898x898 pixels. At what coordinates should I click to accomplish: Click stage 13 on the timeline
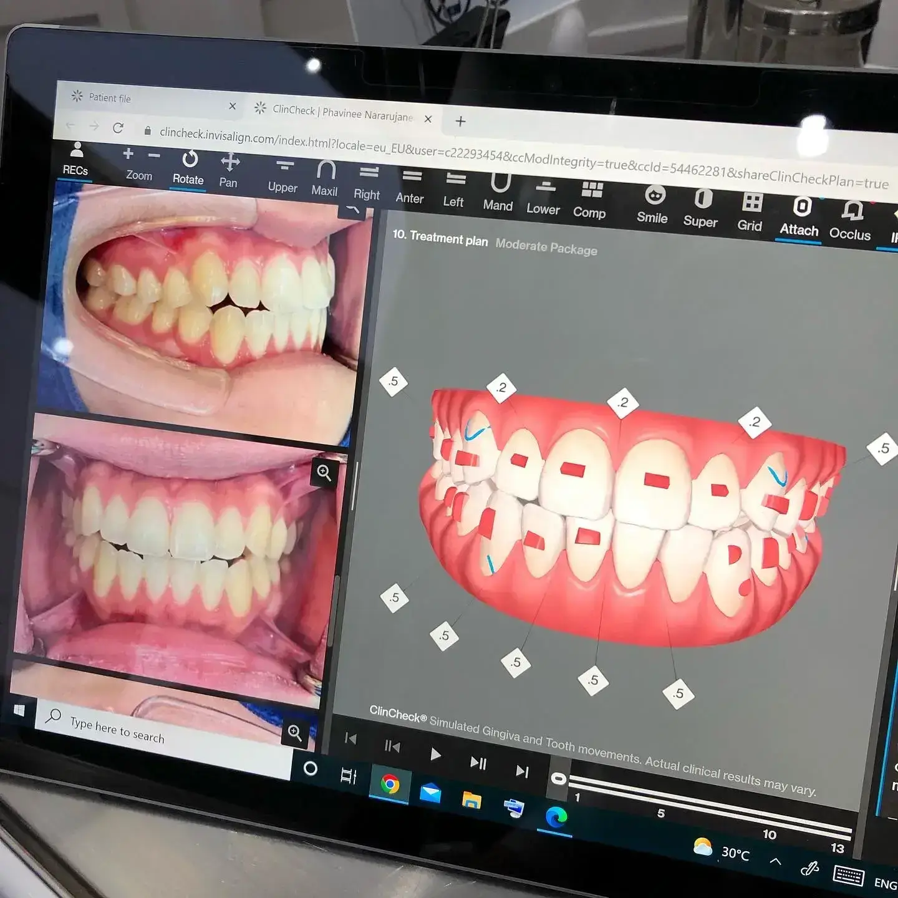pyautogui.click(x=838, y=848)
